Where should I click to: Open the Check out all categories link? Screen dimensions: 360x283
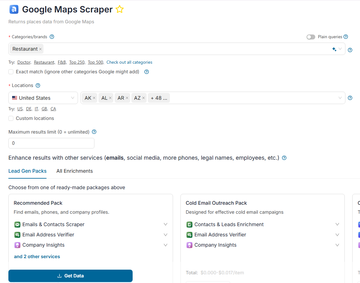coord(129,62)
